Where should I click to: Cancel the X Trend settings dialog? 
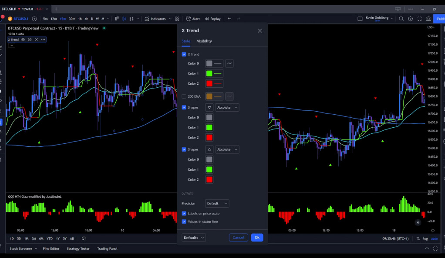[239, 238]
